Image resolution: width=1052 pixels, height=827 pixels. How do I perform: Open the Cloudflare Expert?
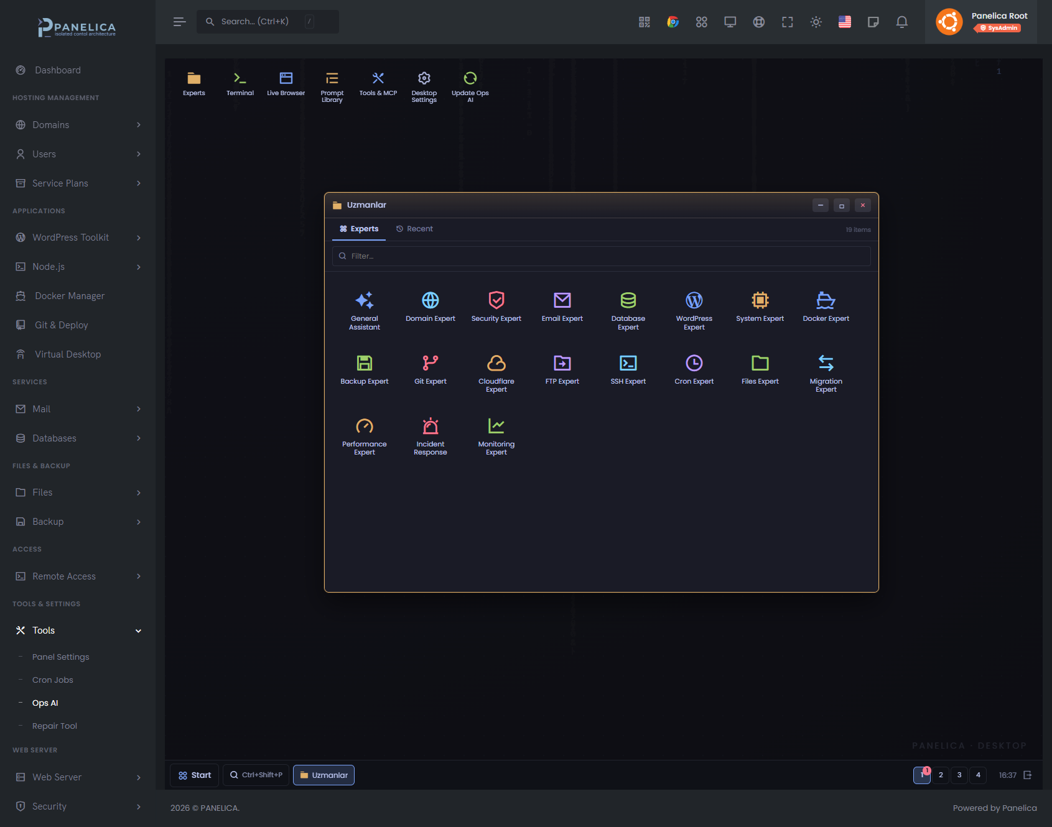point(496,373)
